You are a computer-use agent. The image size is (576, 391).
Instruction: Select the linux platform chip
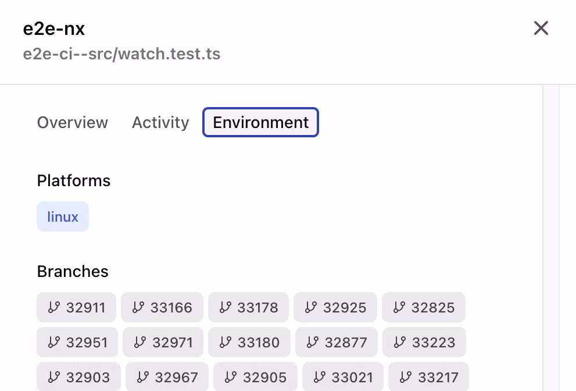click(x=63, y=216)
